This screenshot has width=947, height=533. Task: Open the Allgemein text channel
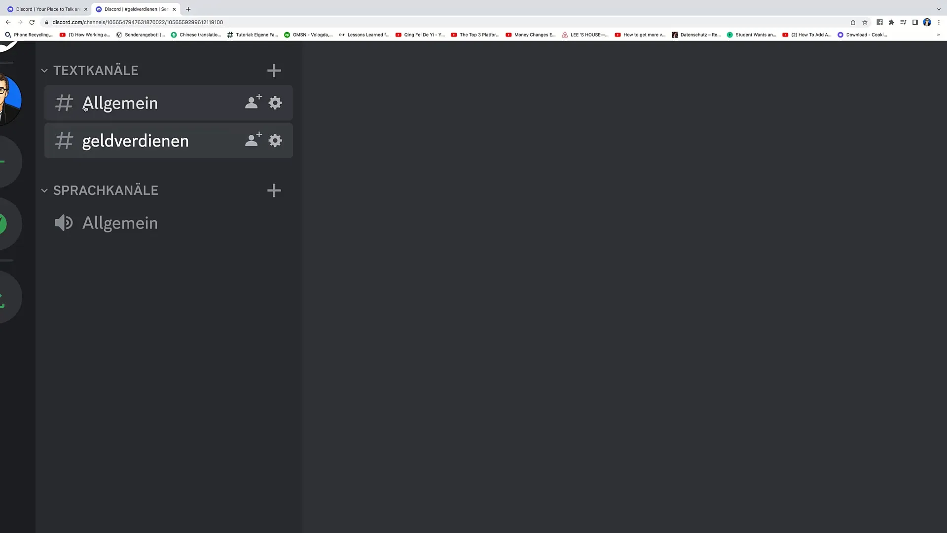[x=168, y=103]
